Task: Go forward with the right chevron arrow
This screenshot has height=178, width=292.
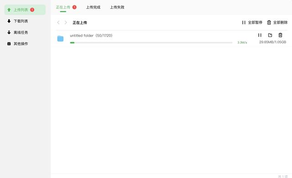Action: tap(66, 22)
